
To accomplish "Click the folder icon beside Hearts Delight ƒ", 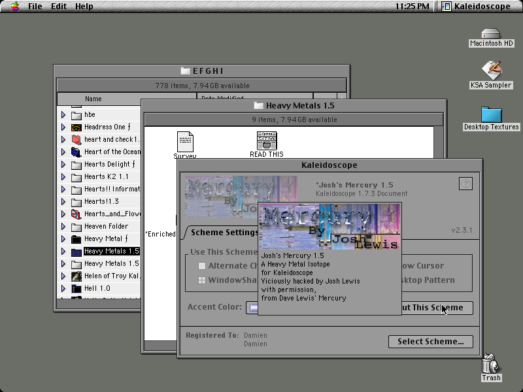I will (76, 165).
